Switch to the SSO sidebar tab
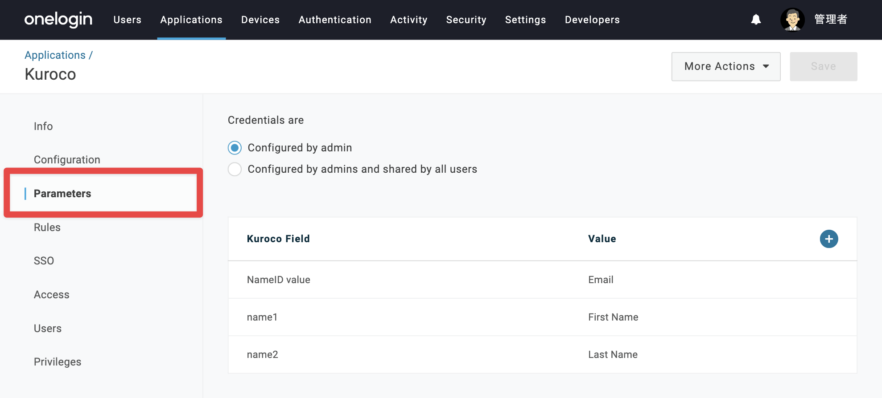 point(44,261)
